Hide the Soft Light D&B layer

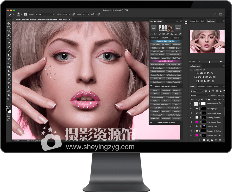point(191,103)
